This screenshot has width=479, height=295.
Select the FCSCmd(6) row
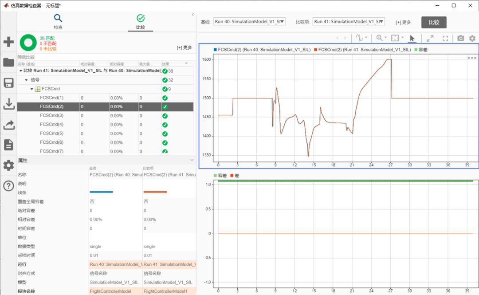click(x=105, y=142)
